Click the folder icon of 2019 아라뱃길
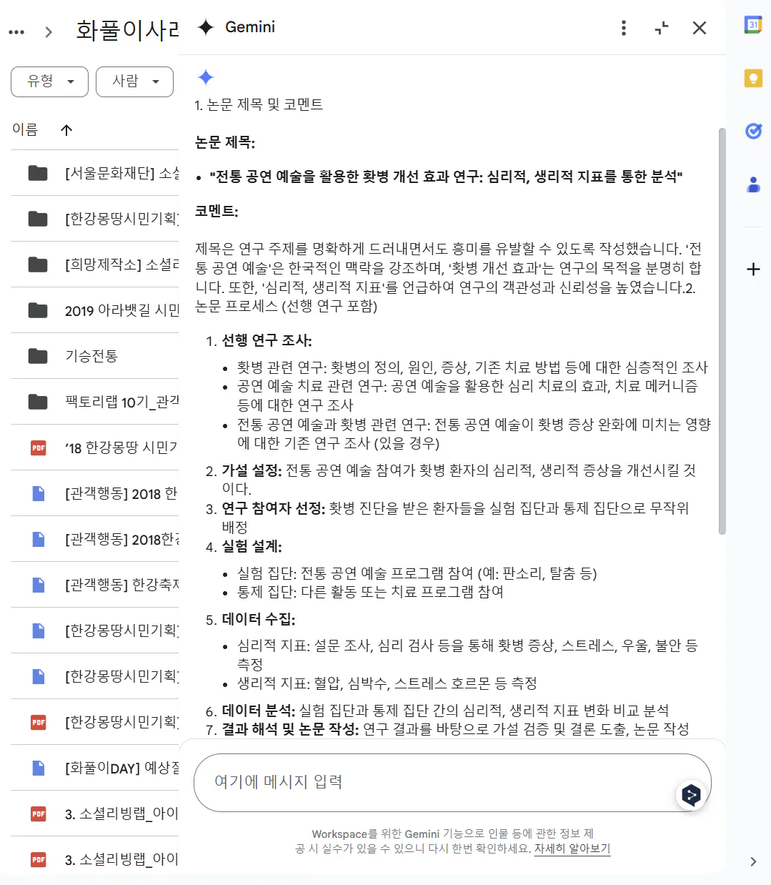 click(38, 310)
